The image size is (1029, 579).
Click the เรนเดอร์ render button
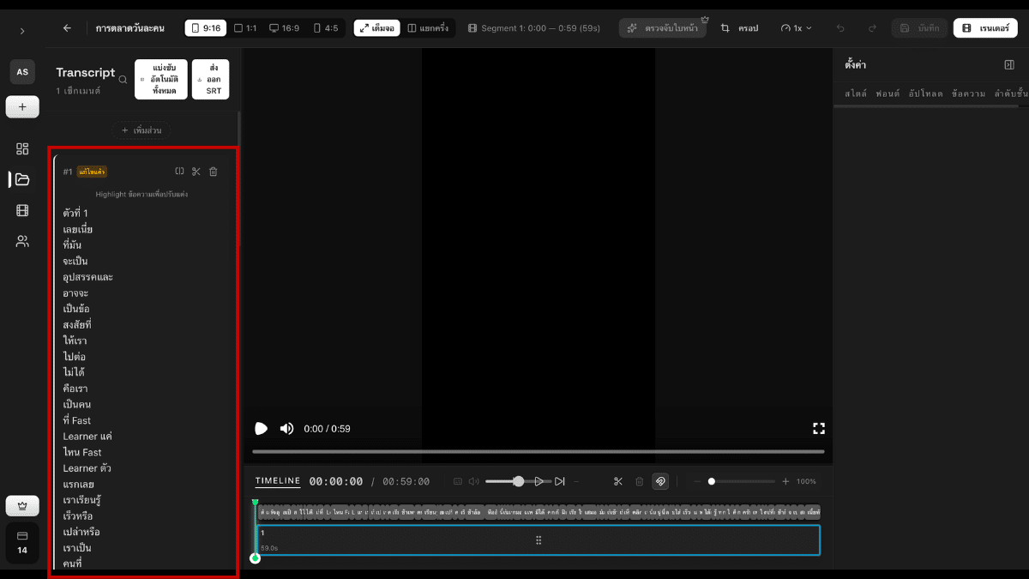click(x=985, y=28)
